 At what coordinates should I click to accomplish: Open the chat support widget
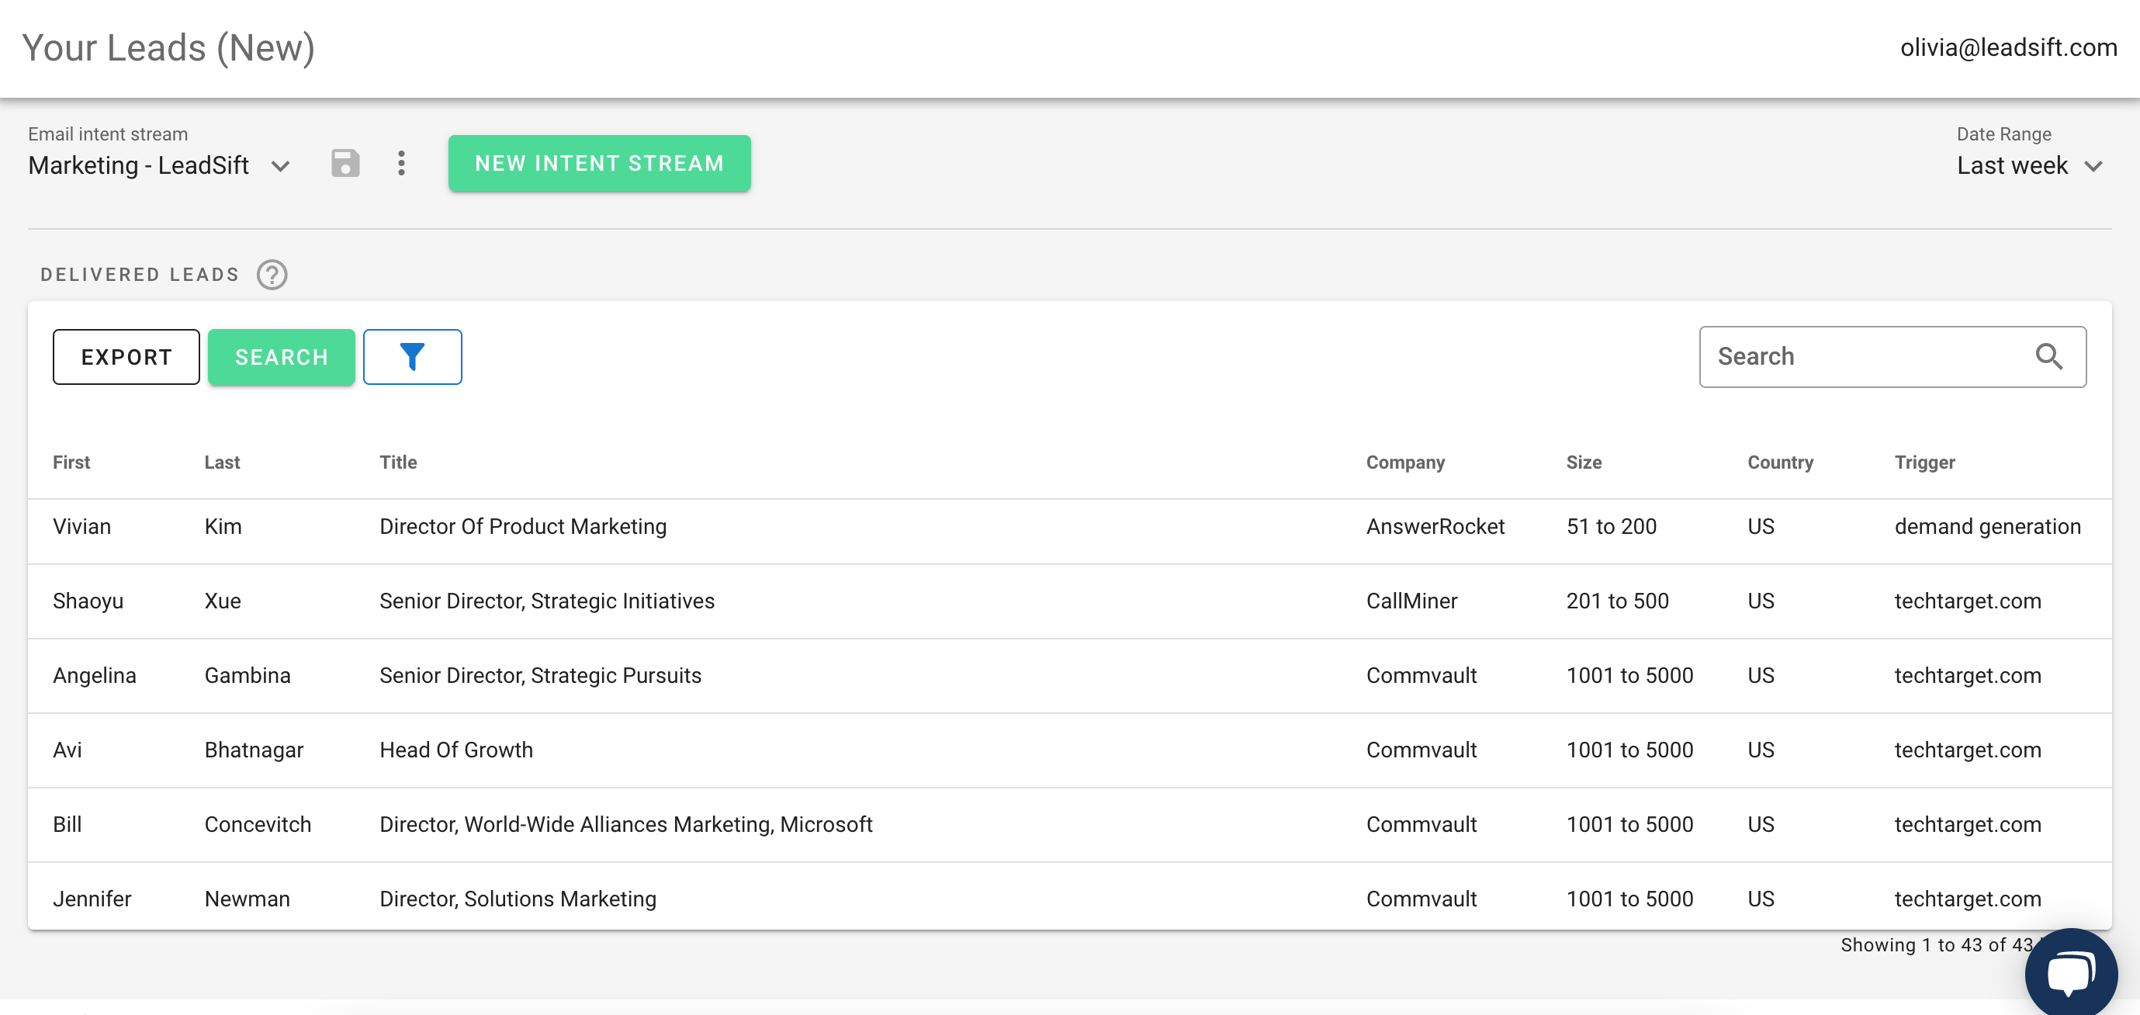2069,970
